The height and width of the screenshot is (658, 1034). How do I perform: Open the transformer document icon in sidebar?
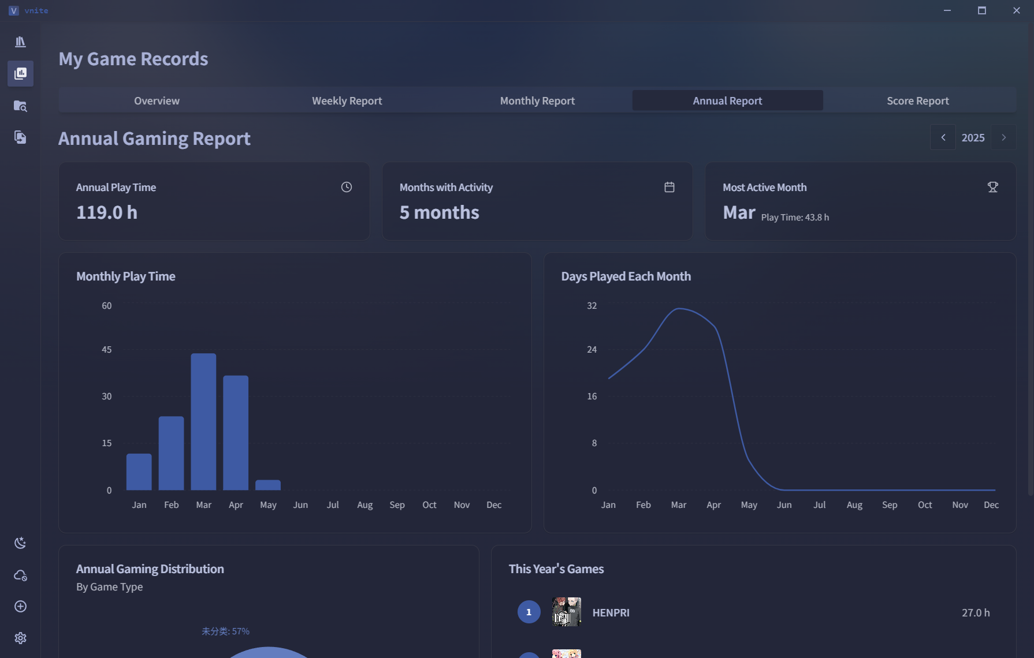pos(20,137)
